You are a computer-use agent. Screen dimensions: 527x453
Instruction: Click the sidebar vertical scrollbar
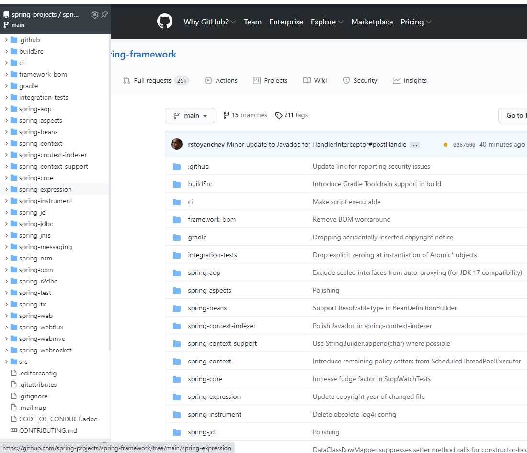coord(110,192)
